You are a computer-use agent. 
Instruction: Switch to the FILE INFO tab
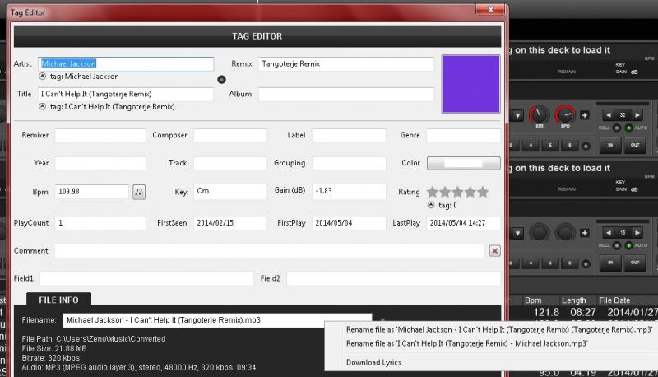point(58,300)
